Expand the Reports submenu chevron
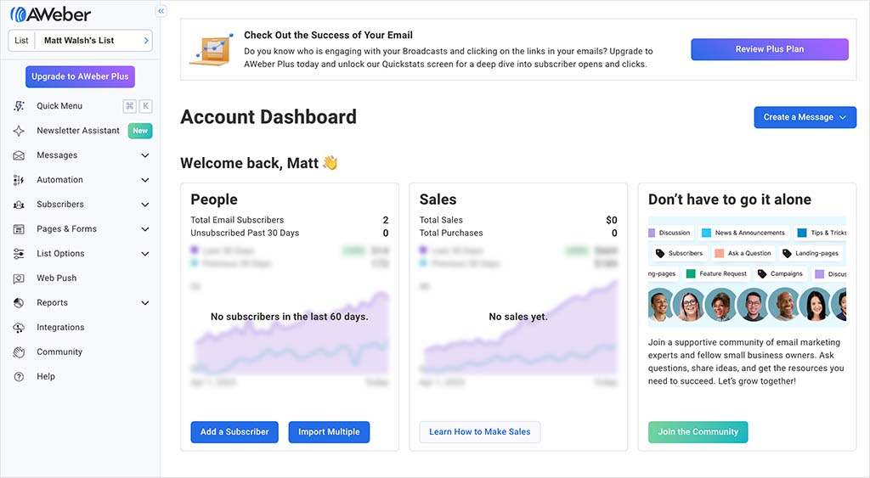 (x=145, y=303)
